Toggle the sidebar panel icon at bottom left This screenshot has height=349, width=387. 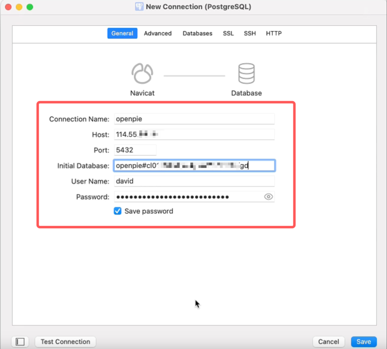(20, 341)
